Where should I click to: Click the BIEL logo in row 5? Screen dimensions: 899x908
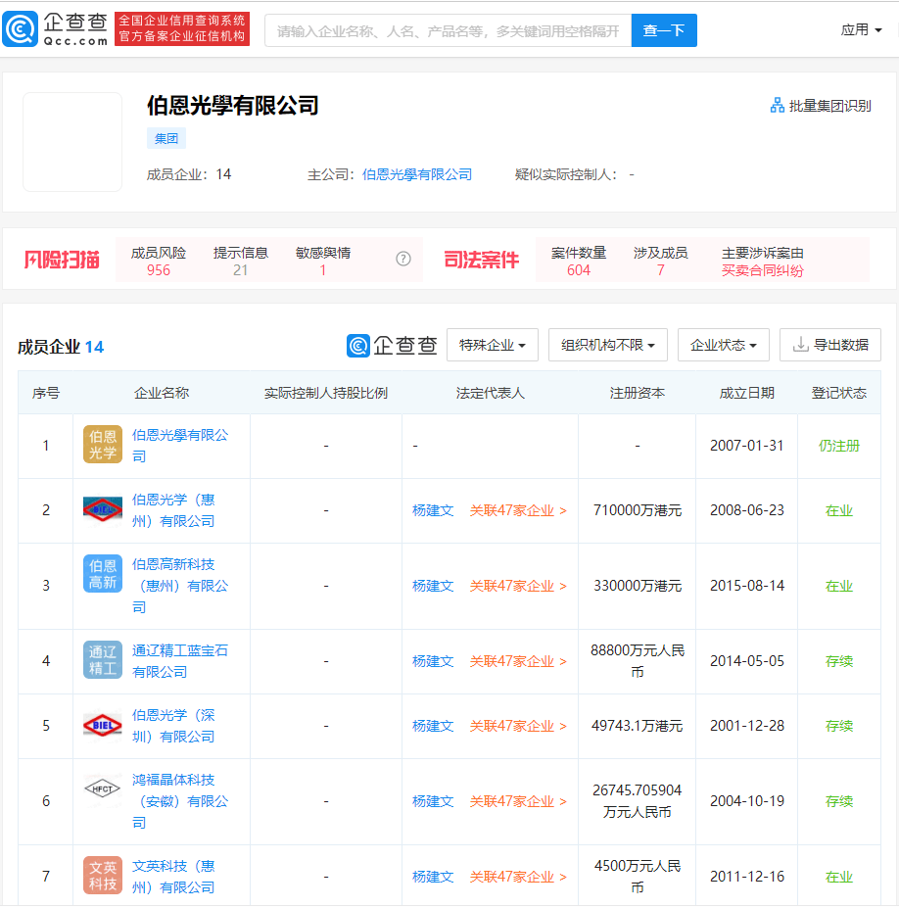coord(103,725)
